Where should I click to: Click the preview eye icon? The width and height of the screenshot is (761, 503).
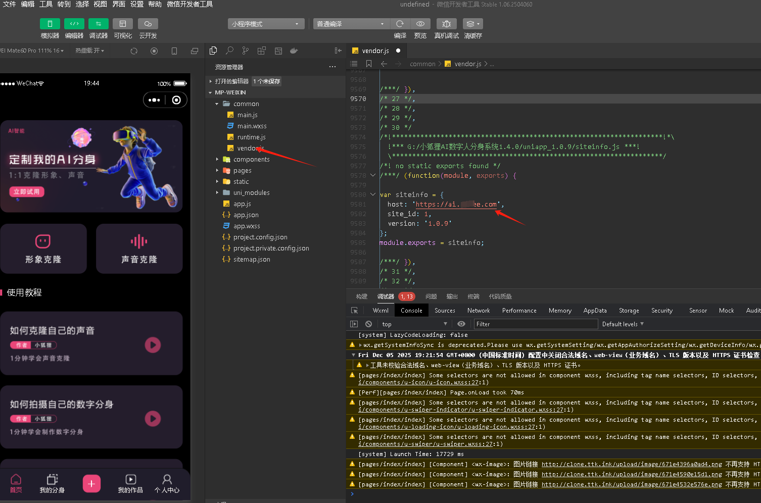420,24
